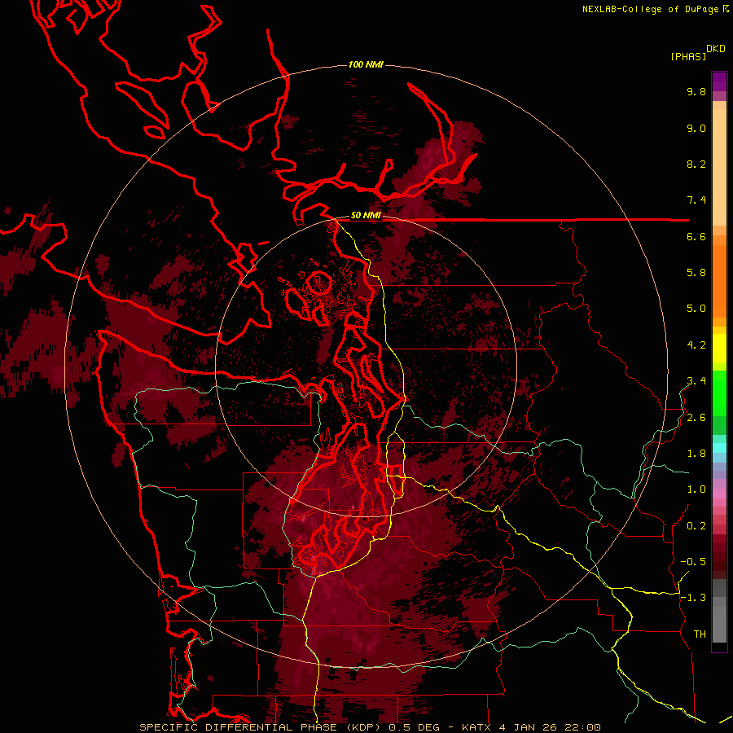Click the bright green segment of color bar
The height and width of the screenshot is (733, 733).
(x=719, y=393)
